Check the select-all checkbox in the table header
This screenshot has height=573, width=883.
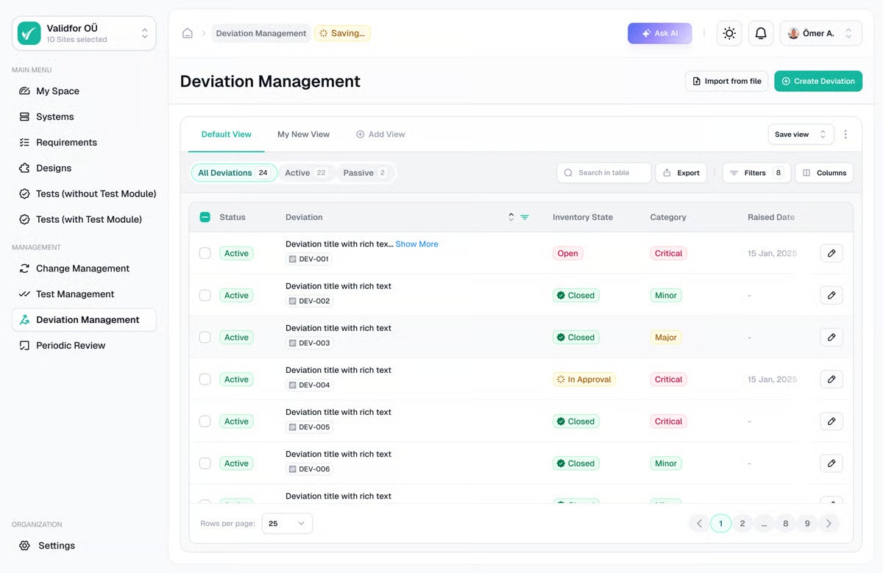(x=205, y=217)
